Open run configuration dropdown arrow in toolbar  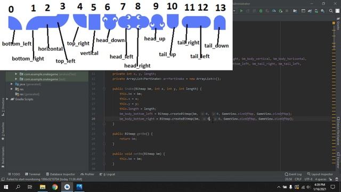(x=234, y=11)
